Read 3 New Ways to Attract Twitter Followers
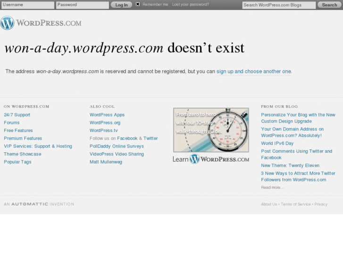Viewport: 343px width, 257px height. tap(298, 176)
